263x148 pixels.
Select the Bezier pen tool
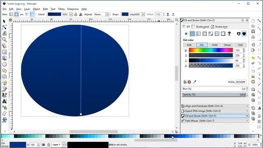(5, 89)
